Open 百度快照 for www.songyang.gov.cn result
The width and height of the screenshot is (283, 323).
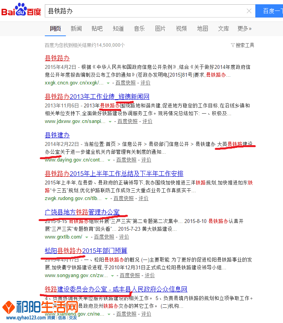130,276
